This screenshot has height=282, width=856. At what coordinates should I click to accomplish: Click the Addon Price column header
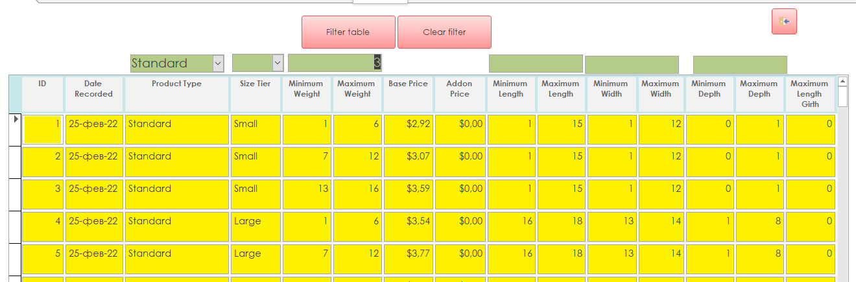[459, 94]
